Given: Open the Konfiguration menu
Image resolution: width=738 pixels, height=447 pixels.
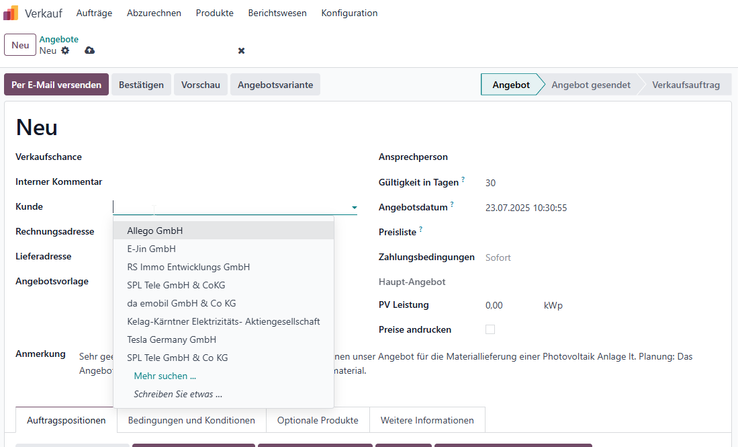Looking at the screenshot, I should 349,13.
